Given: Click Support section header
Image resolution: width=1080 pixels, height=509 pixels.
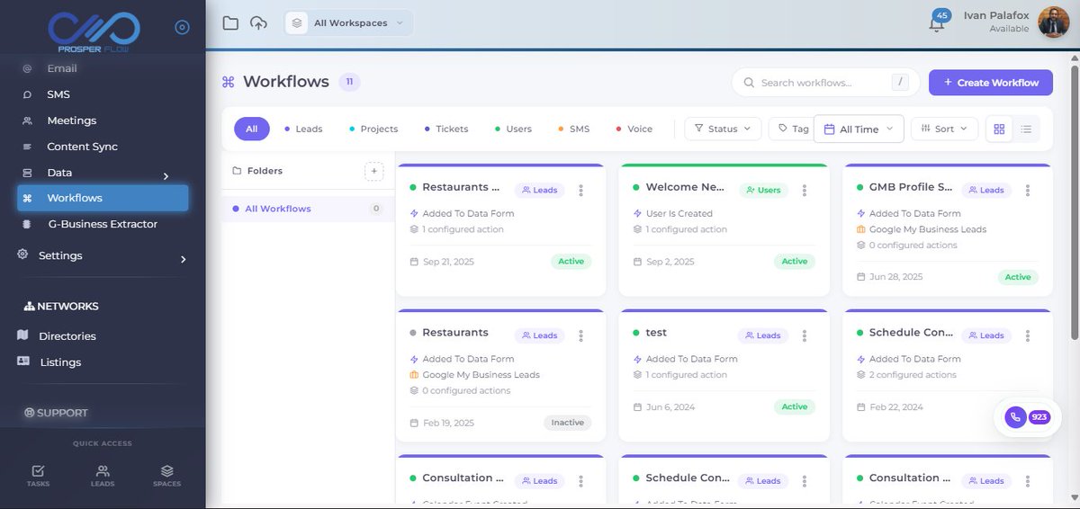Looking at the screenshot, I should (56, 414).
